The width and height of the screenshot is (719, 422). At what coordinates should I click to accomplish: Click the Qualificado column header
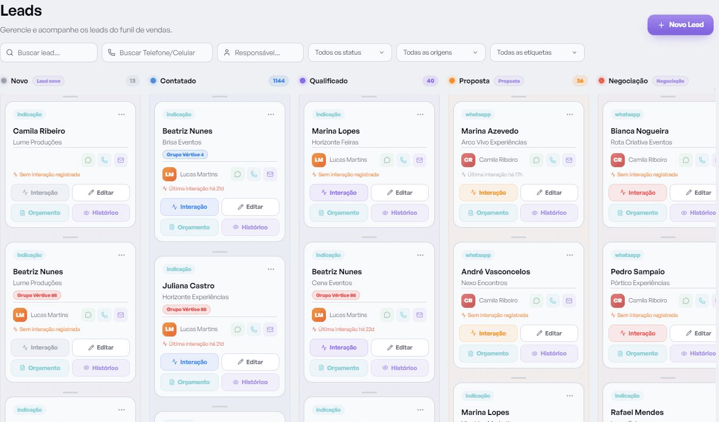tap(329, 81)
